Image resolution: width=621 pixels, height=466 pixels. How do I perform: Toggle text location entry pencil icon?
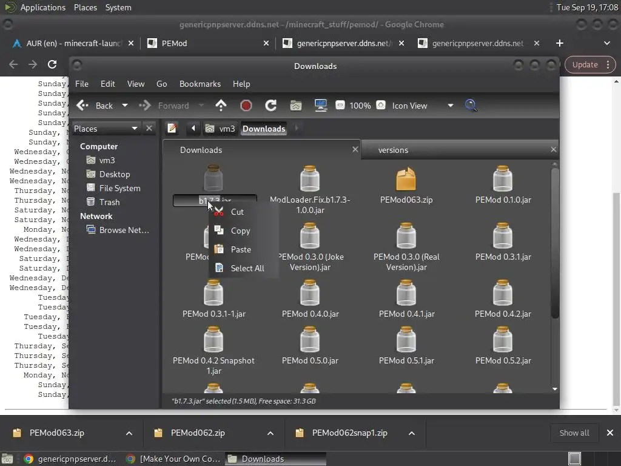click(172, 129)
